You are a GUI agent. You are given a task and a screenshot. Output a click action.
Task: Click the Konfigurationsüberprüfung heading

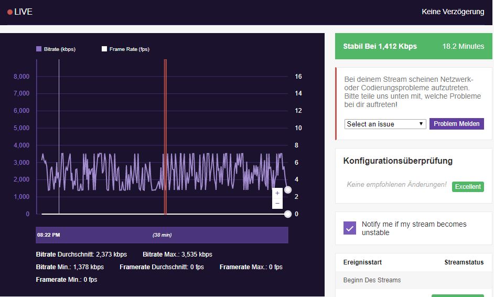point(398,161)
